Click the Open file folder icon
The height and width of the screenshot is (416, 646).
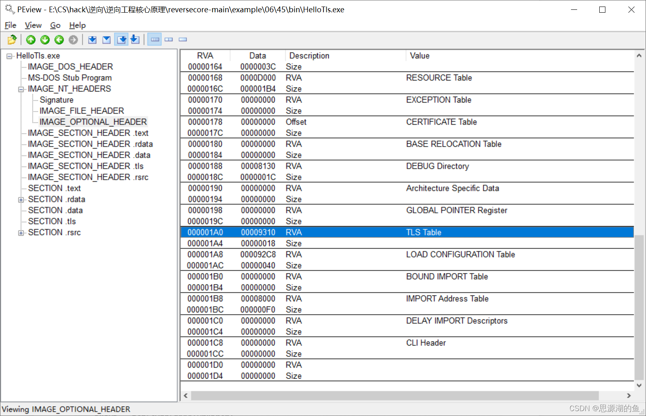point(12,40)
